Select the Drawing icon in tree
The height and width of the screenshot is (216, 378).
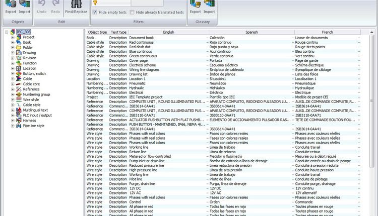19,53
